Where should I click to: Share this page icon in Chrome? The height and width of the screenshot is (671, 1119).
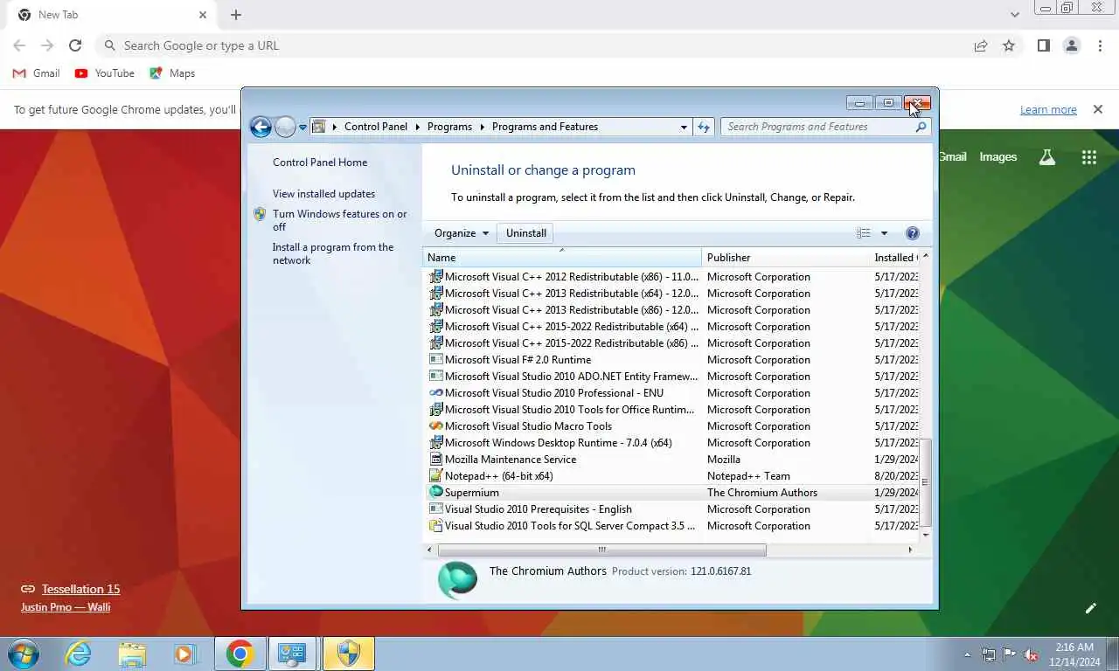981,45
